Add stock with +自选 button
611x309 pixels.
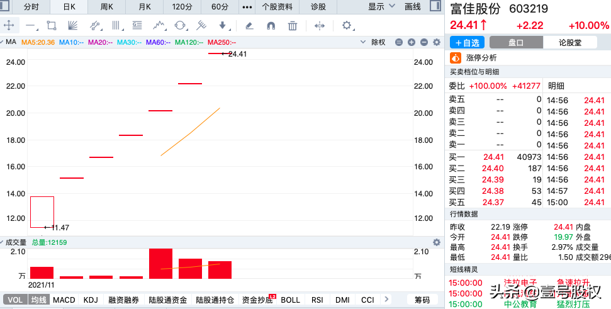click(467, 42)
